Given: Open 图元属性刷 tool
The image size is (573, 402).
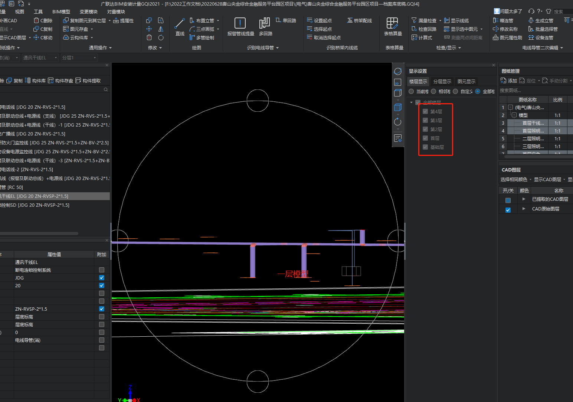Looking at the screenshot, I should click(507, 37).
